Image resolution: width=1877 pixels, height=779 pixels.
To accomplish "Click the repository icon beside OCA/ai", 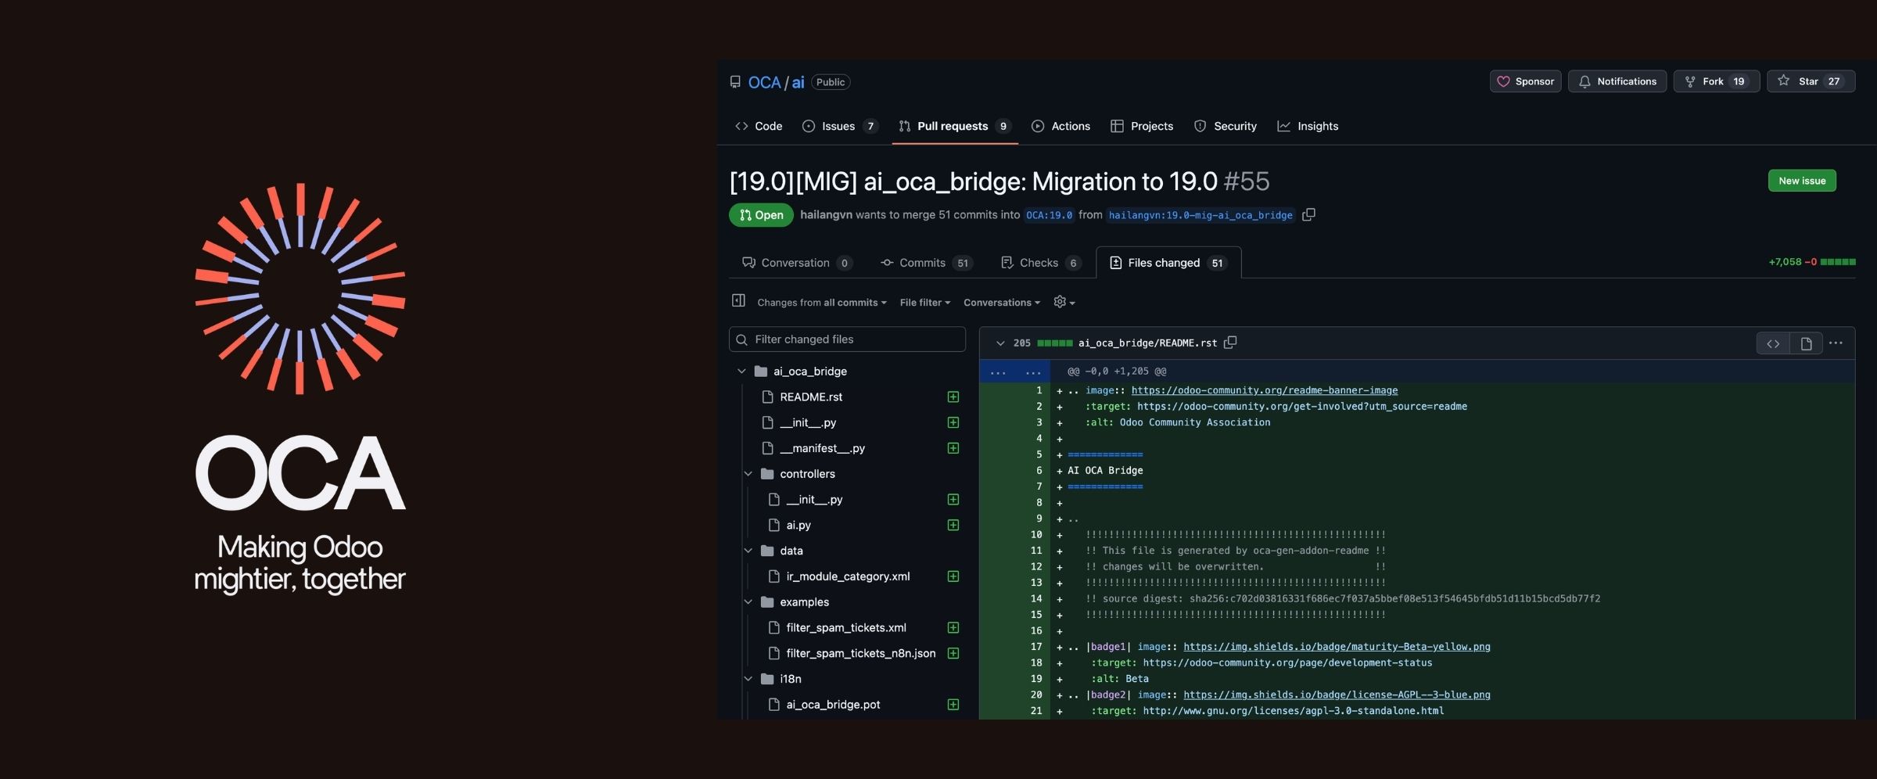I will (735, 82).
